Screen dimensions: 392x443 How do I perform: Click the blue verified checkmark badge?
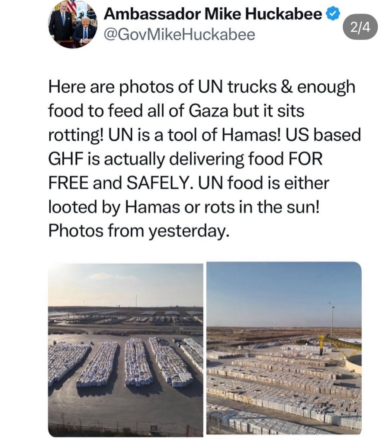(331, 14)
